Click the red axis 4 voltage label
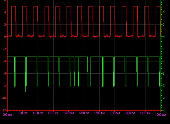The height and width of the screenshot is (124, 170). click(x=5, y=12)
